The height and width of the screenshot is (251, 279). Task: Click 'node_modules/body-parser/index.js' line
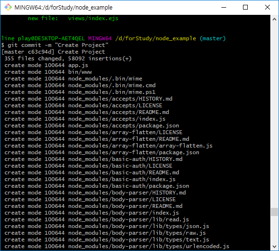92,213
